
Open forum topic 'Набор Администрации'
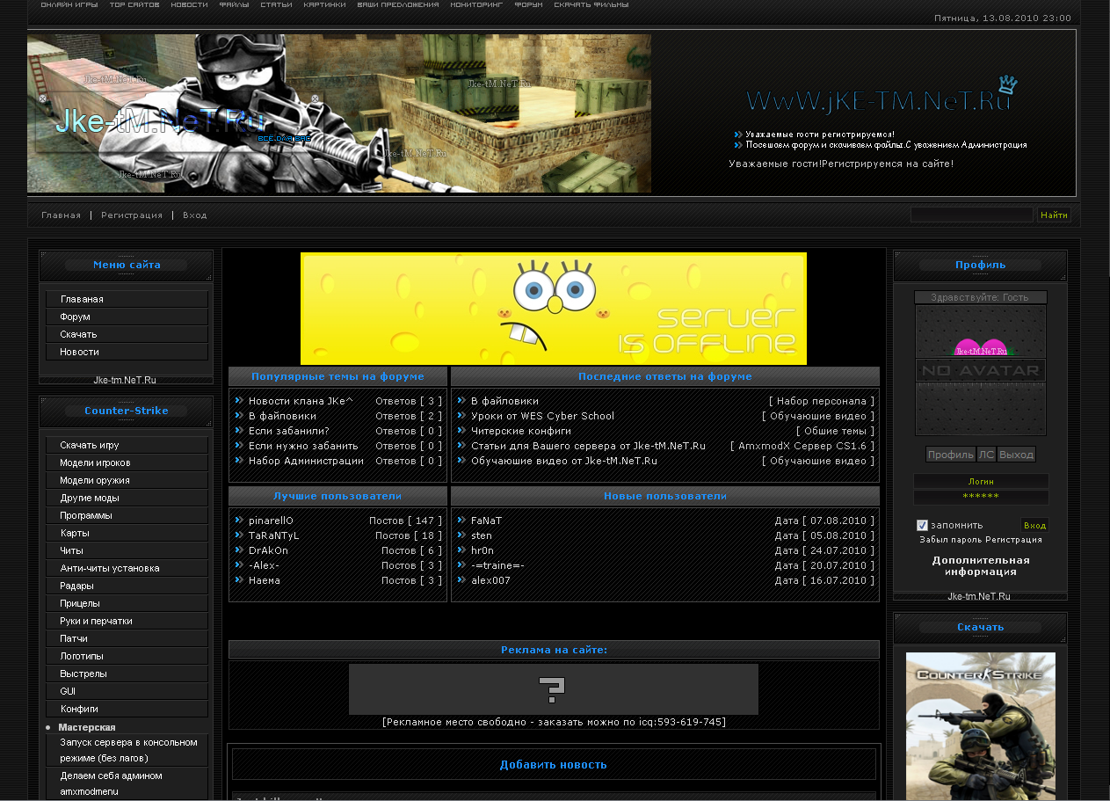(x=306, y=461)
